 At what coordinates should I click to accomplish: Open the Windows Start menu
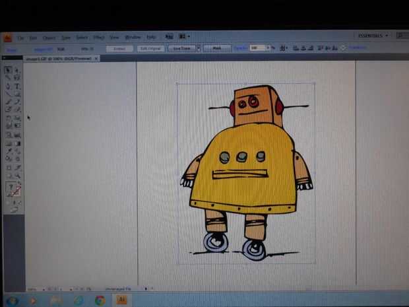coord(11,301)
